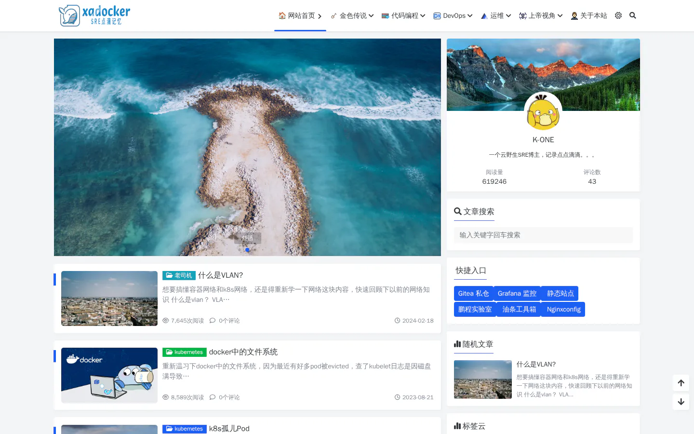694x434 pixels.
Task: Select the blue carousel indicator dot
Action: [247, 250]
